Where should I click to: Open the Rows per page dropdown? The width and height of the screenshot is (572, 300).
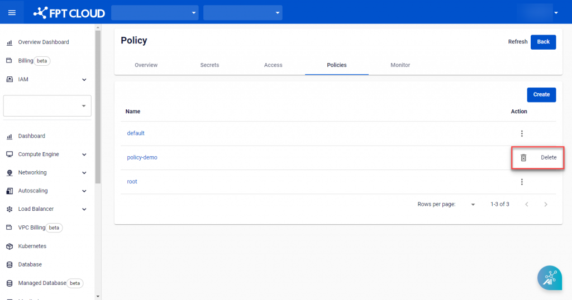(x=473, y=205)
